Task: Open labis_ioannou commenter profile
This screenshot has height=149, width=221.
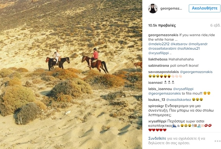Action: [x=160, y=89]
